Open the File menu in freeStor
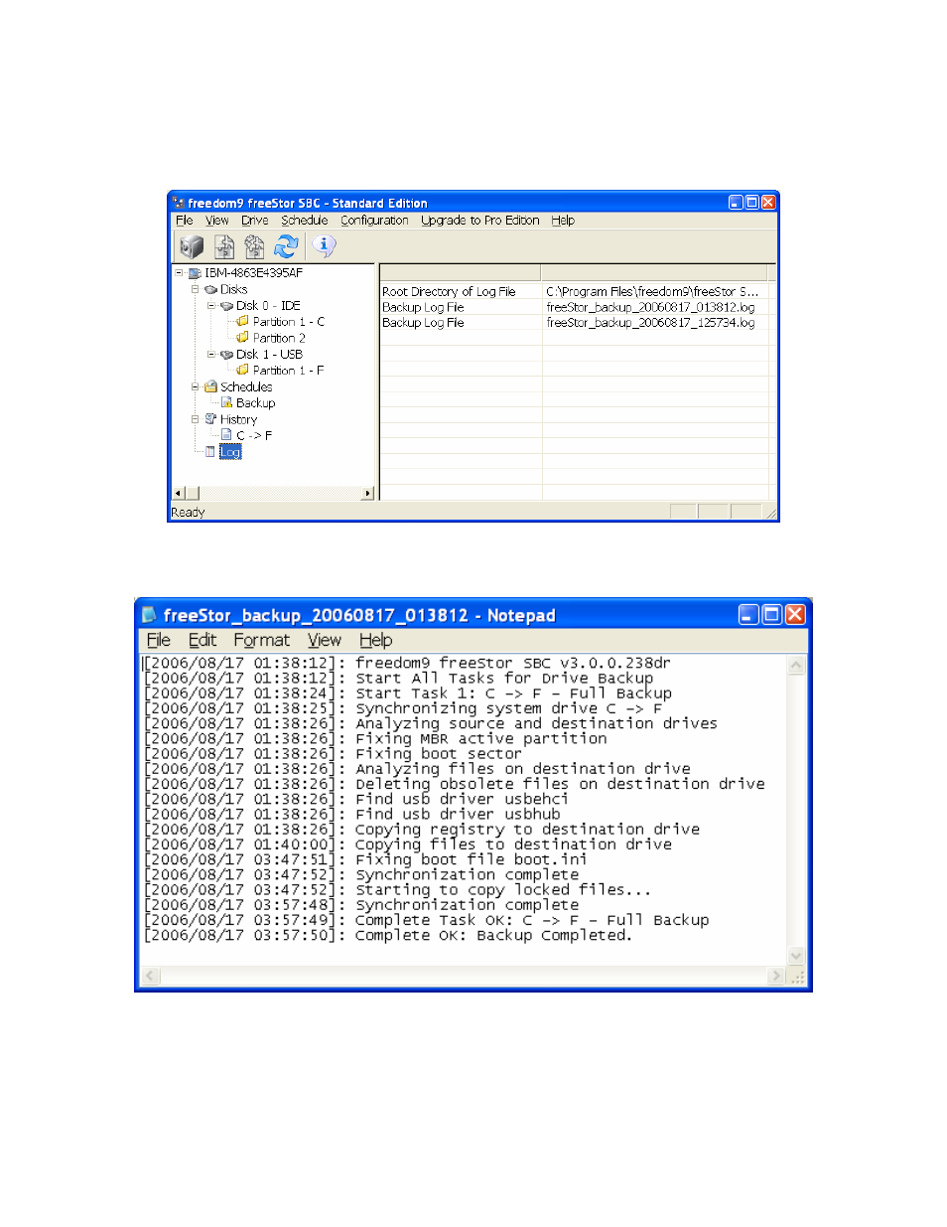 pyautogui.click(x=185, y=221)
